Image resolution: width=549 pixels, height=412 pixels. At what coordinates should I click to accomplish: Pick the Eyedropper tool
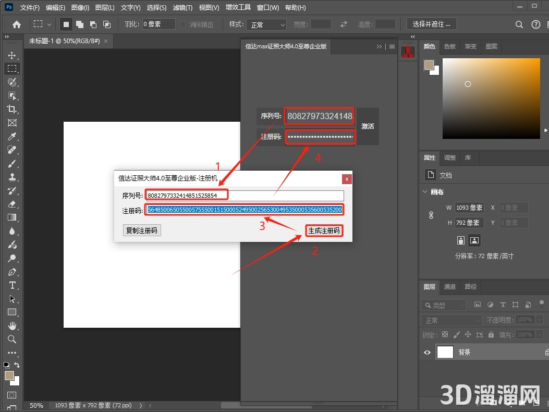pyautogui.click(x=11, y=136)
